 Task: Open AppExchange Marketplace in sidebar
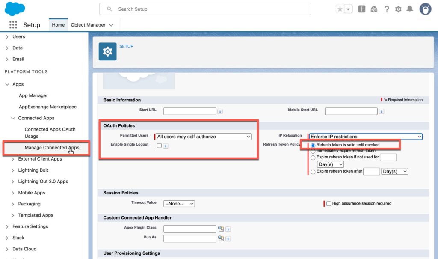[47, 107]
